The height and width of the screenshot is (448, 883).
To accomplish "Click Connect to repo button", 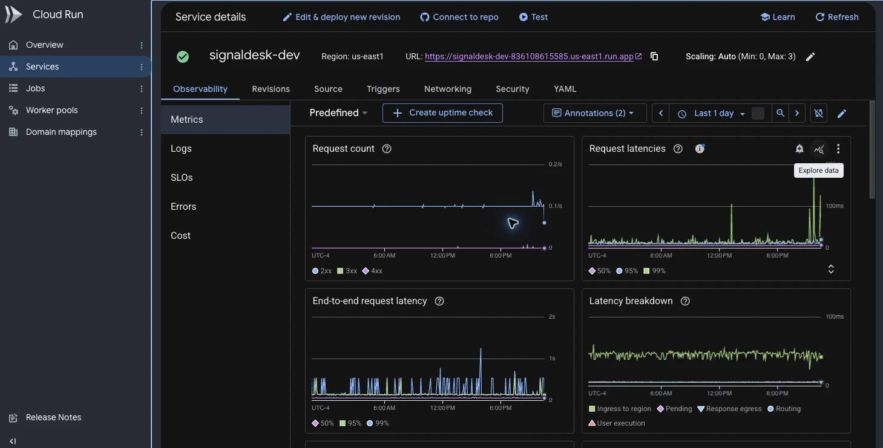I will coord(459,17).
